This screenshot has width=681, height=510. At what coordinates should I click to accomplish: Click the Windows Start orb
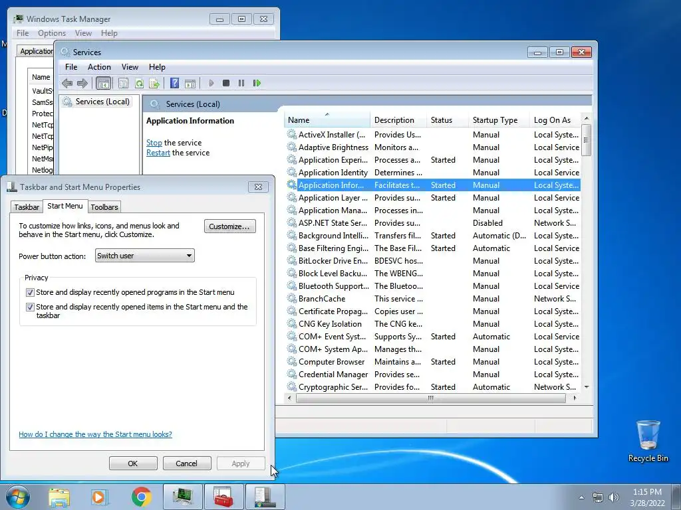[x=17, y=497]
